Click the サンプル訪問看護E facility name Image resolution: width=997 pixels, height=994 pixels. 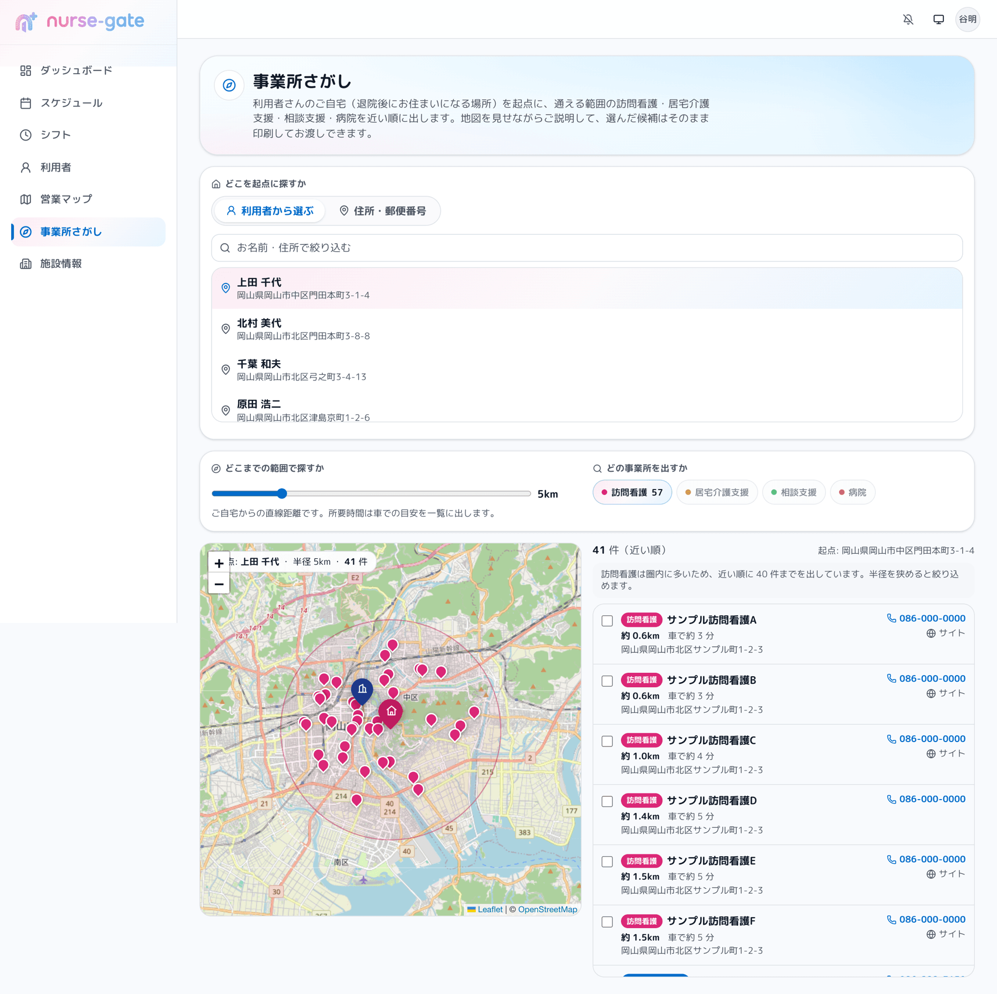[711, 861]
